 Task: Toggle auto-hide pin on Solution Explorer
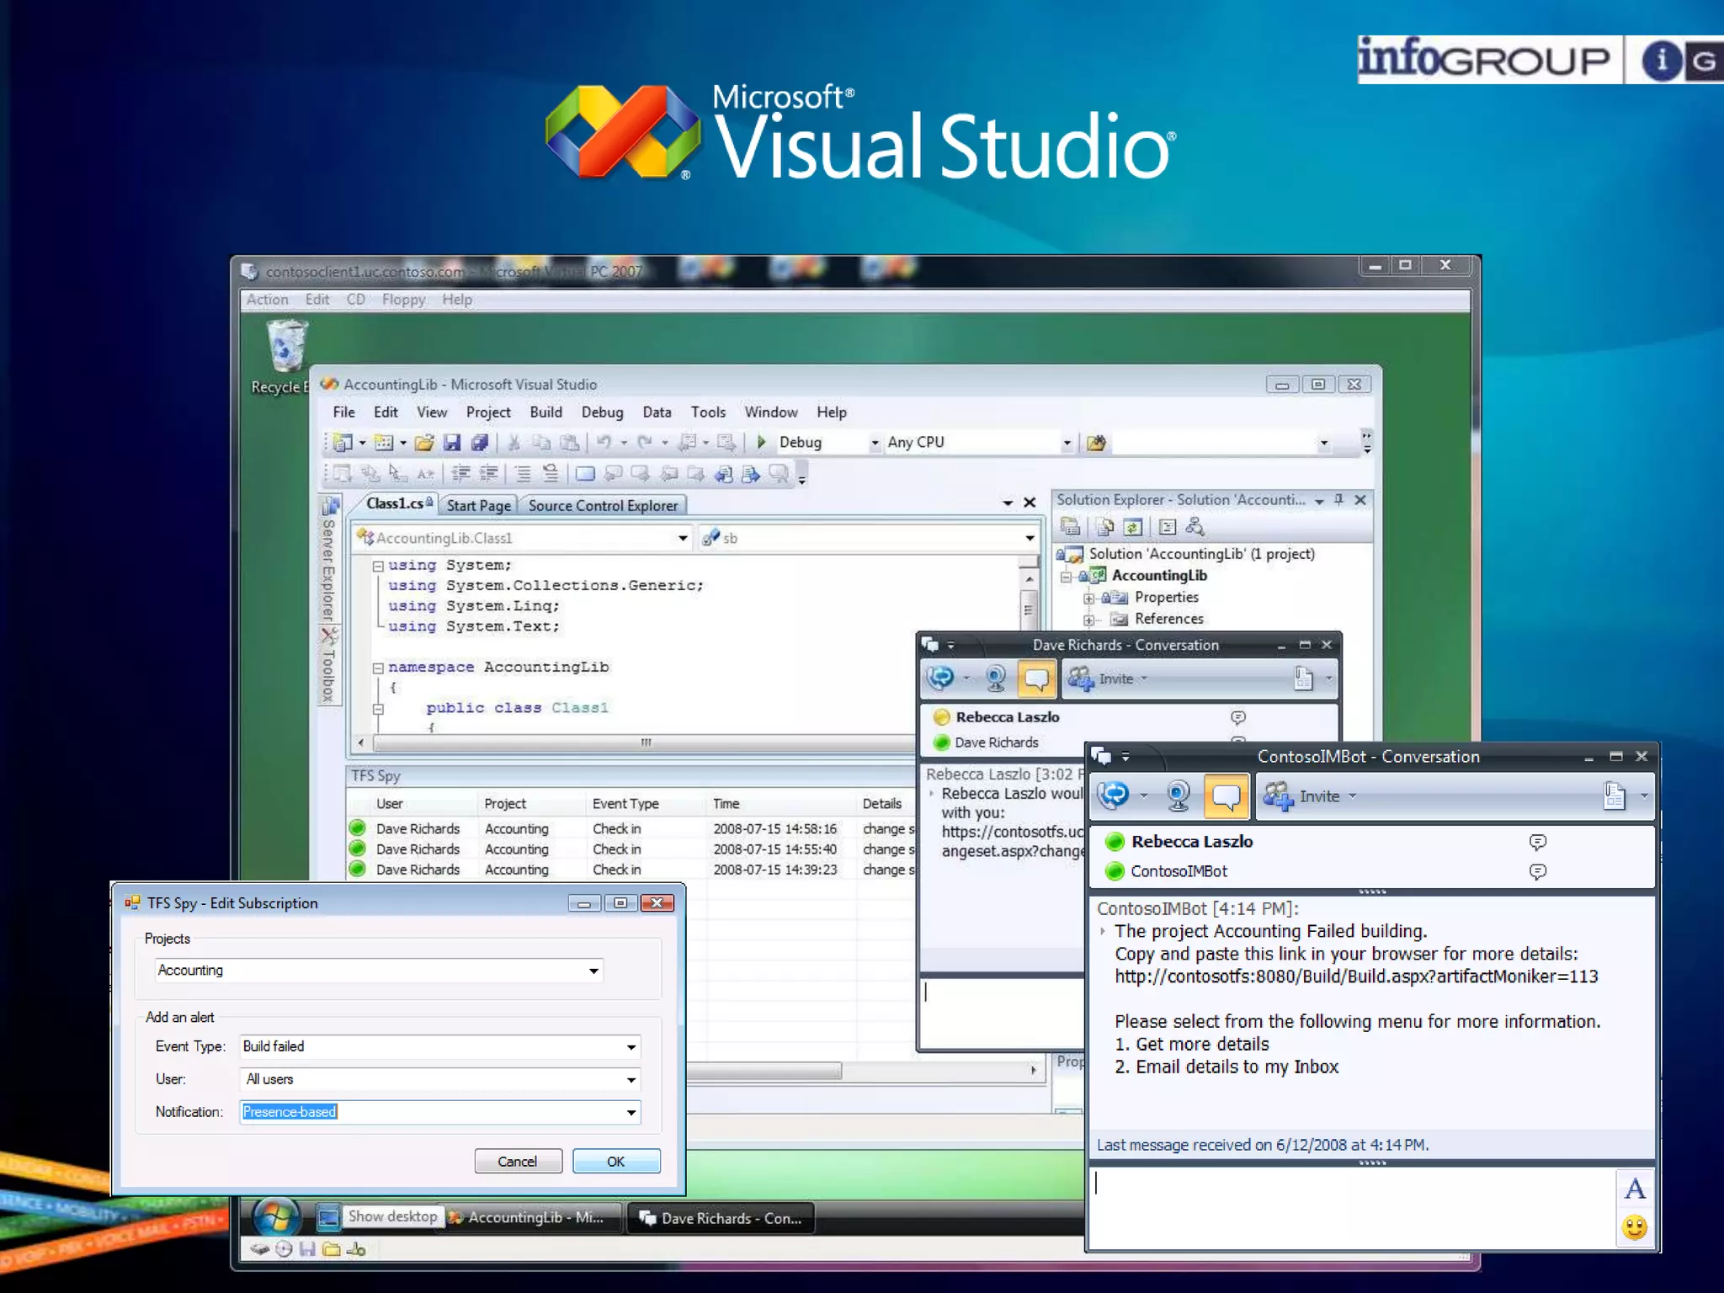1338,500
